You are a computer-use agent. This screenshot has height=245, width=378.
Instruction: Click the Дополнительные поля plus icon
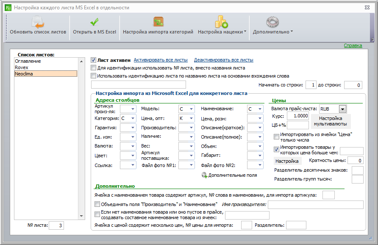pos(204,175)
